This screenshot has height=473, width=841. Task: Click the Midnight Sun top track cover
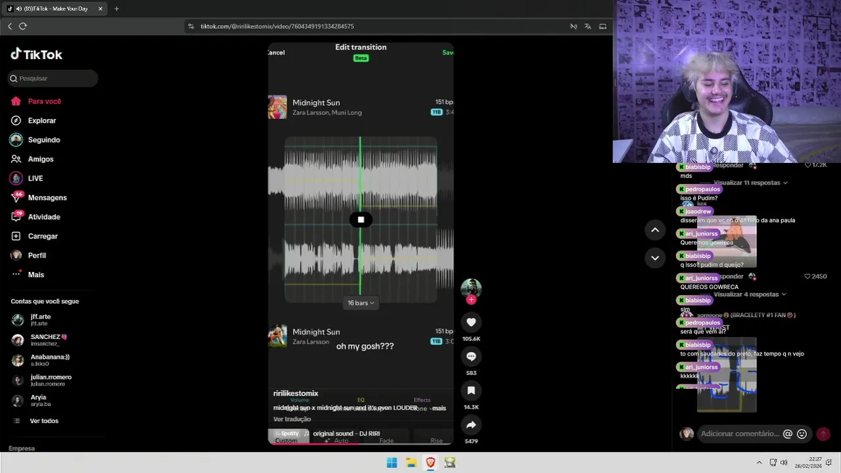pyautogui.click(x=277, y=107)
